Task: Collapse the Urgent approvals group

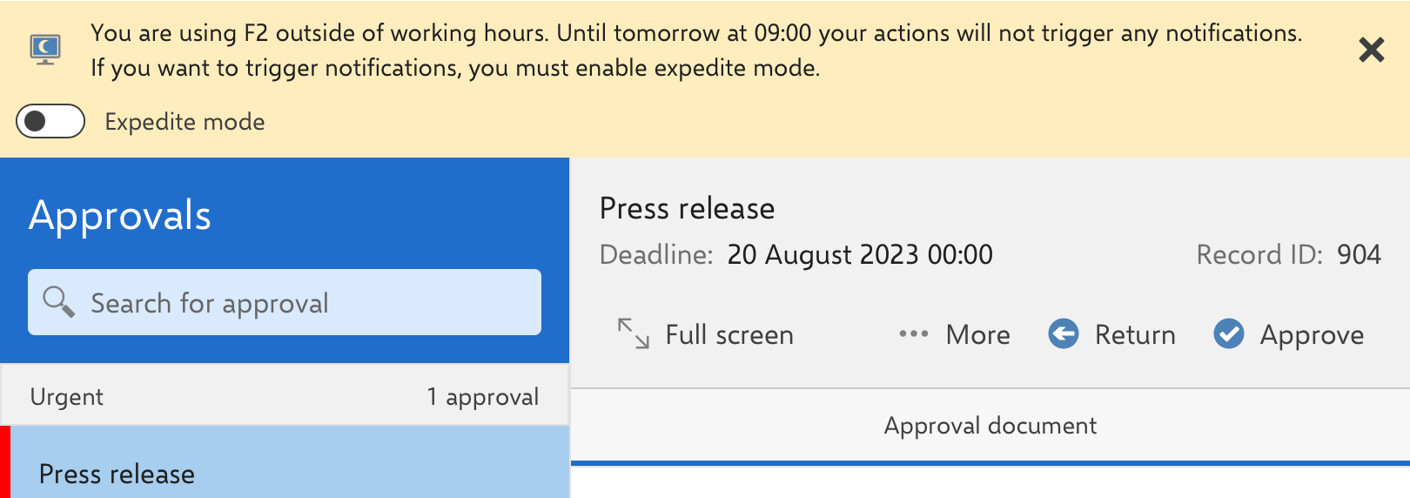Action: coord(67,397)
